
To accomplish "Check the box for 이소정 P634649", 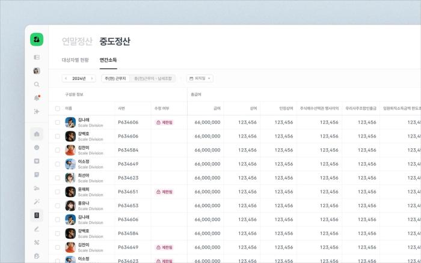I will (x=58, y=164).
